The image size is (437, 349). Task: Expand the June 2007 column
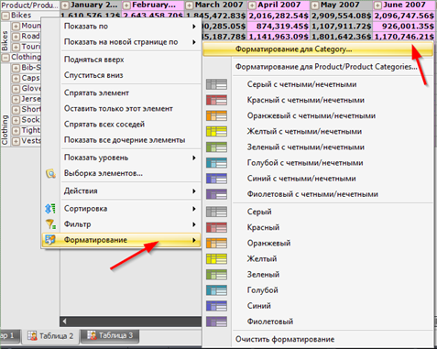pyautogui.click(x=377, y=5)
